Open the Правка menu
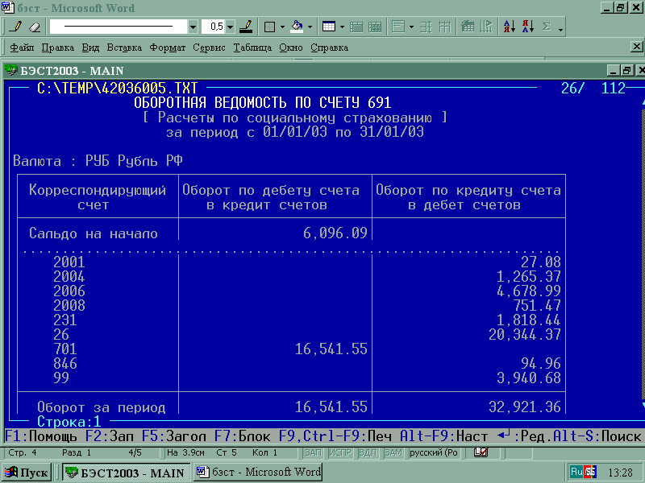 [x=57, y=47]
